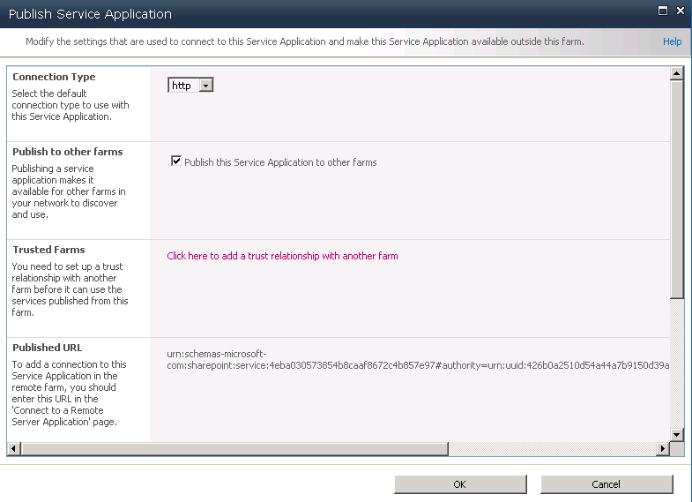Open the Connection Type http dropdown
The image size is (692, 502).
190,86
